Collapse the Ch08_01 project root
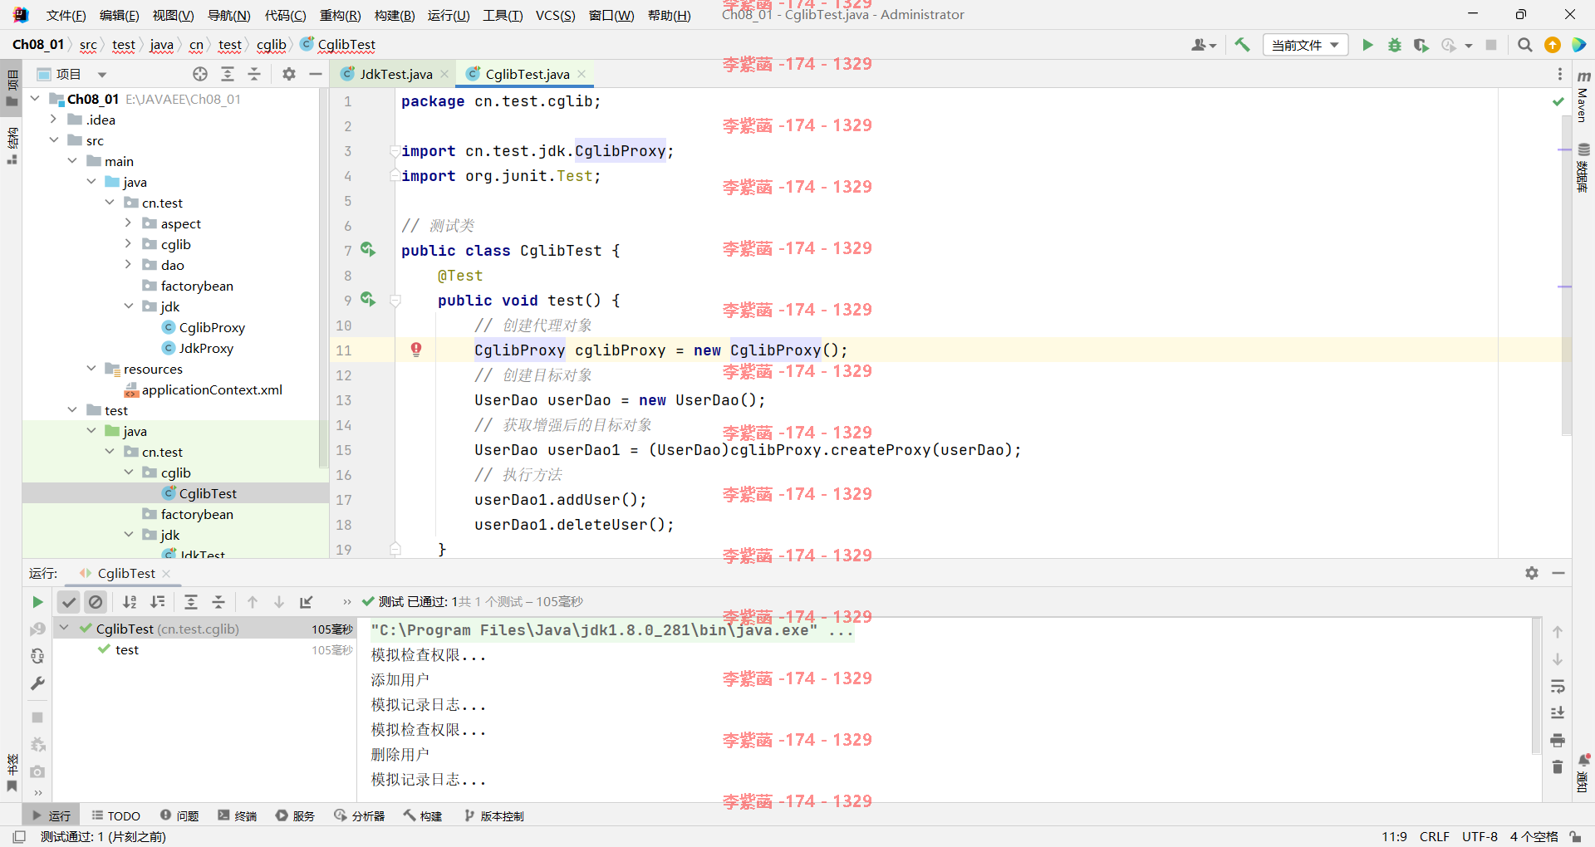Screen dimensions: 1595x847 tap(35, 99)
